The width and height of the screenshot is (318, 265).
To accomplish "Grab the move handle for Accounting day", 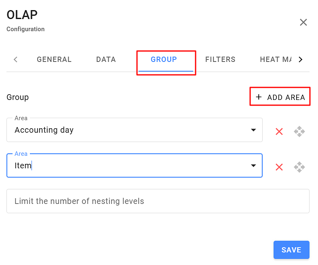I will 299,131.
